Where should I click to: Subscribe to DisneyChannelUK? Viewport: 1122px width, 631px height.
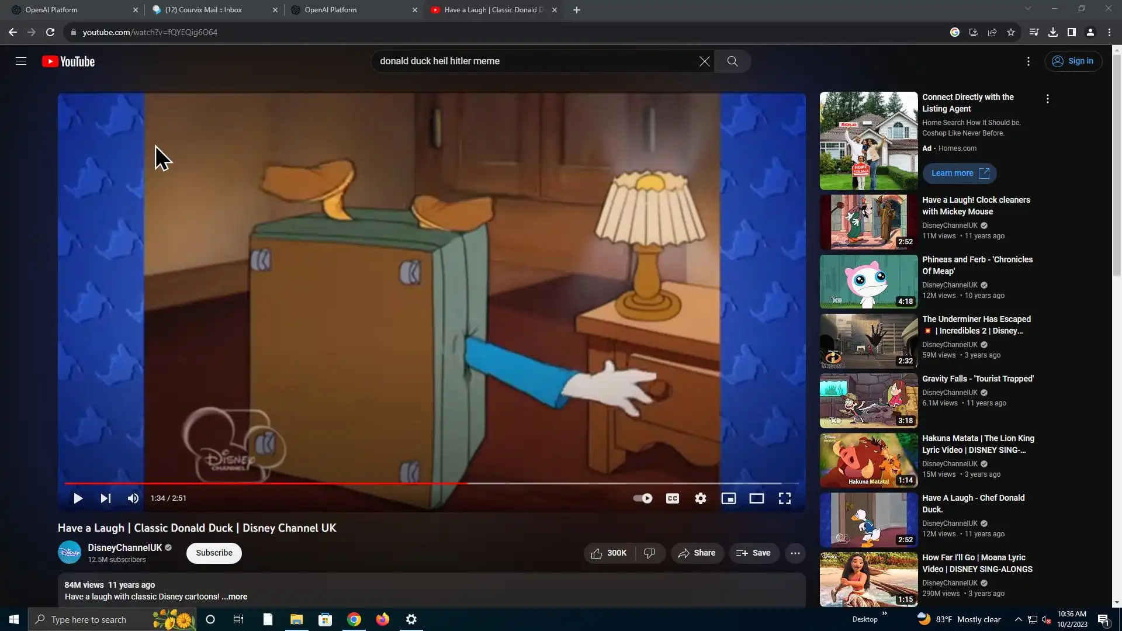[x=214, y=553]
